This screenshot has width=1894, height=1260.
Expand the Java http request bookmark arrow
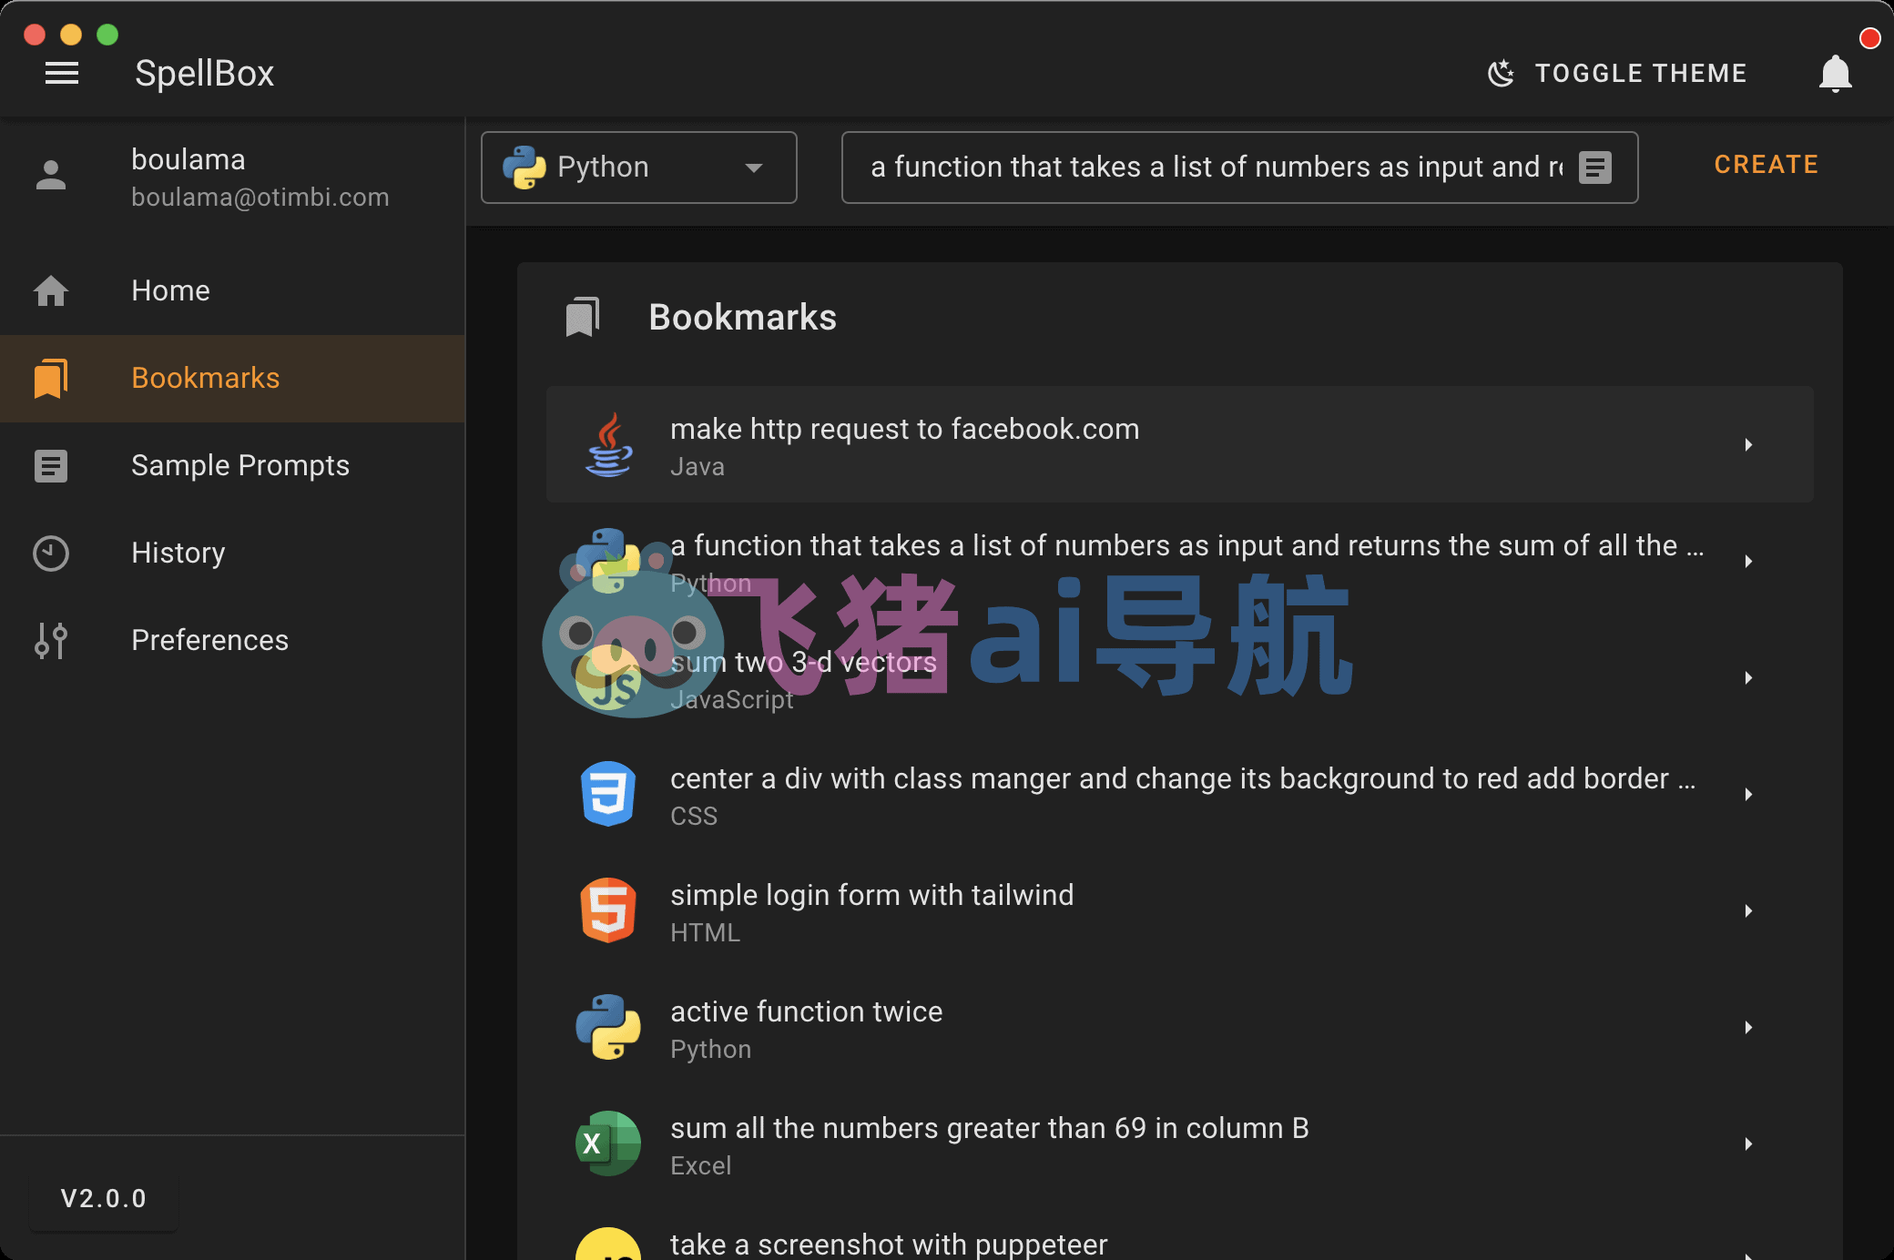point(1748,444)
